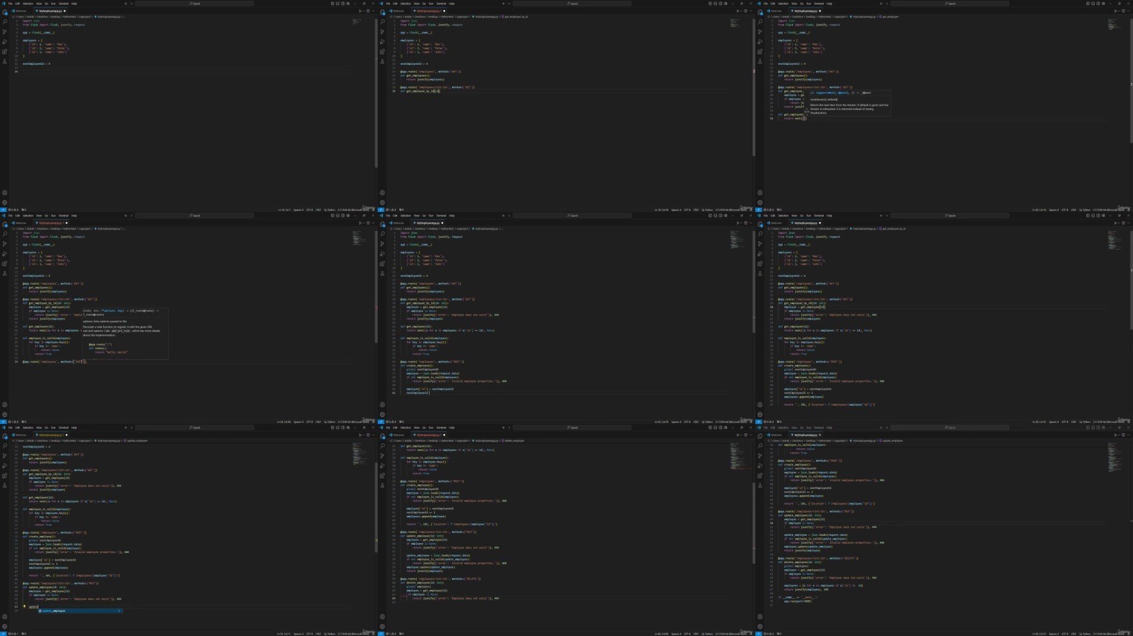The image size is (1133, 636).
Task: Click Ln, Col indicator in the 14-line window
Action: (x=284, y=210)
